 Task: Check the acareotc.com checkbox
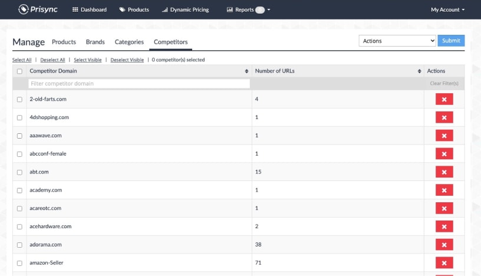(x=19, y=208)
